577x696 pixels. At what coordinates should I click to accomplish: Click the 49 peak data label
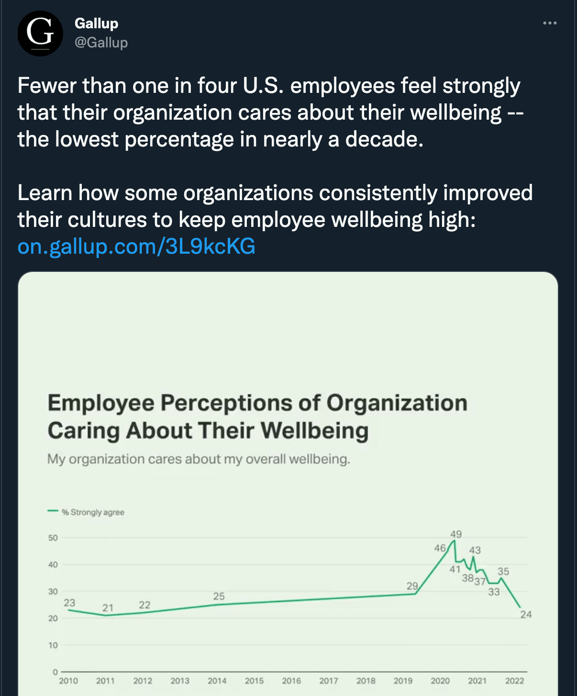456,534
